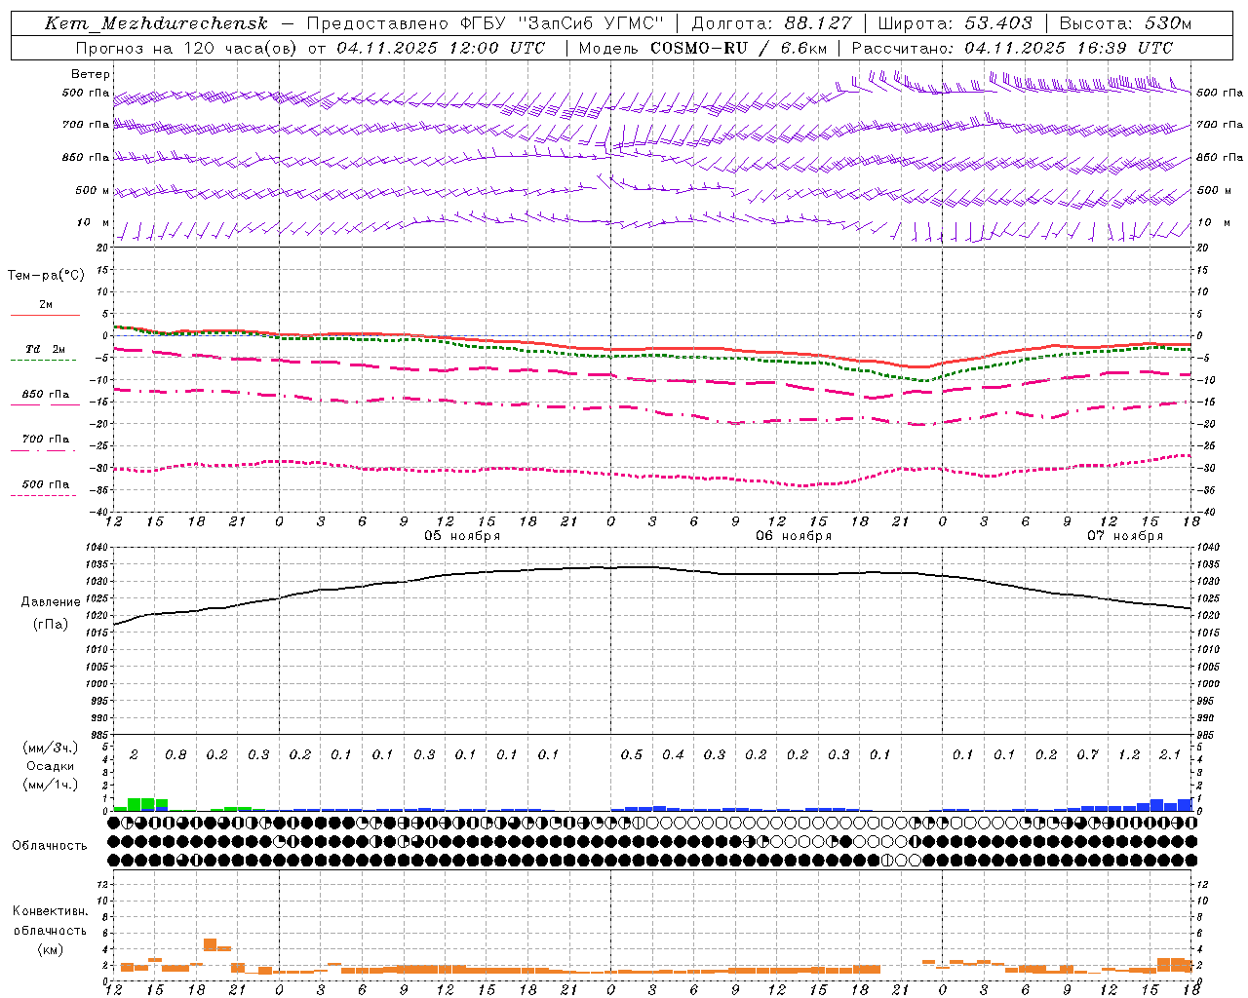Click the left temperature axis value -40
Viewport: 1248px width, 998px height.
tap(100, 512)
